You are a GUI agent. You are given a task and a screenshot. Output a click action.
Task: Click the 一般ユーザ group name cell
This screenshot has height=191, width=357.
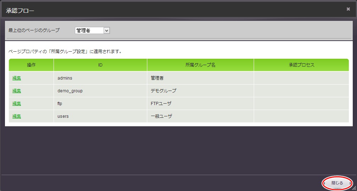pos(201,116)
